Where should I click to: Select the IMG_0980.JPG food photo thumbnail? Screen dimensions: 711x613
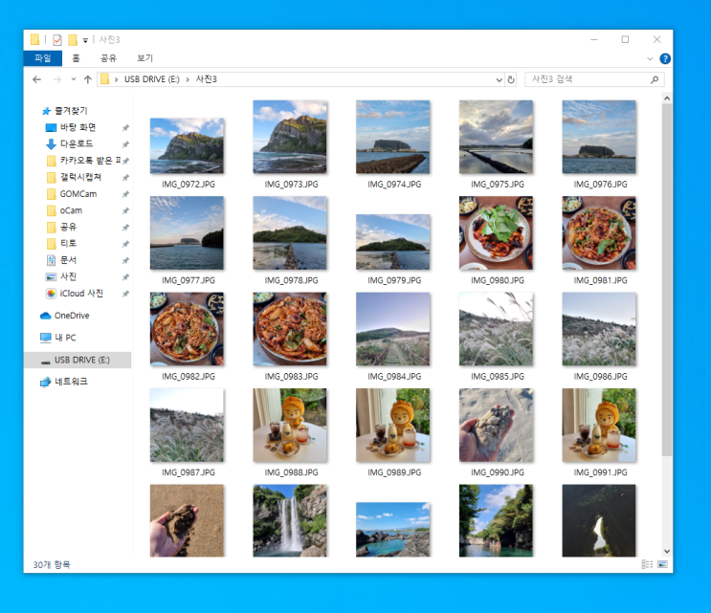(496, 233)
